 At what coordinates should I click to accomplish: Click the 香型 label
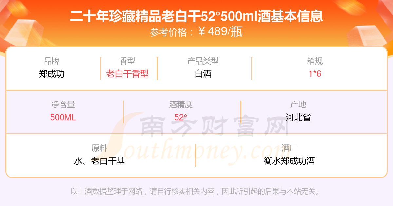(127, 61)
